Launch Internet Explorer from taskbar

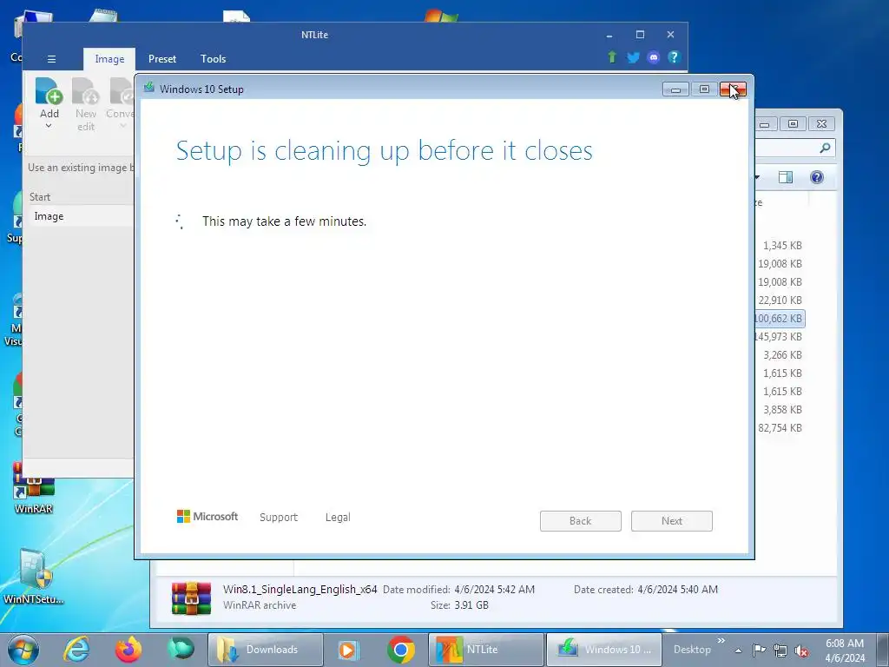pos(76,650)
